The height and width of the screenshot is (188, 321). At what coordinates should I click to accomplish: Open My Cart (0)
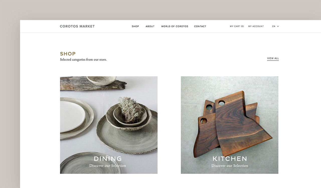[x=237, y=26]
